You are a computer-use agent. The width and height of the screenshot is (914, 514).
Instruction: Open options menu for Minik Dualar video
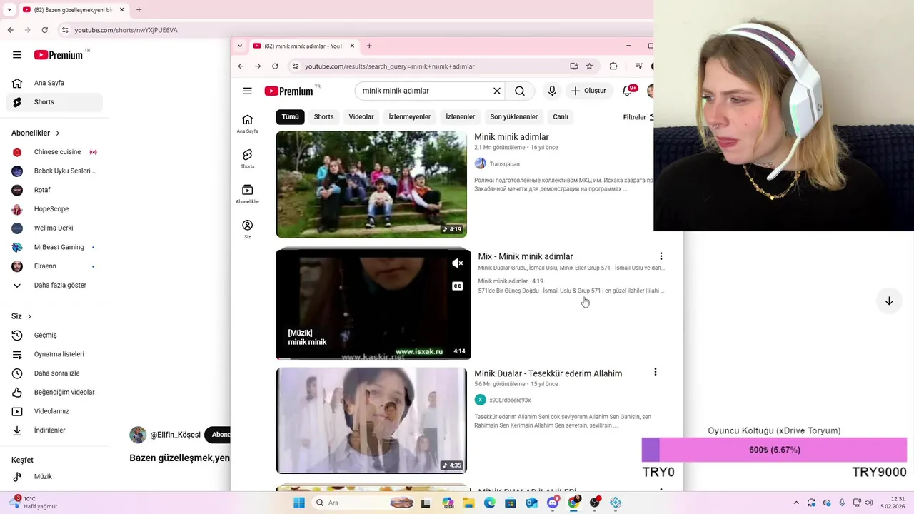click(x=655, y=372)
